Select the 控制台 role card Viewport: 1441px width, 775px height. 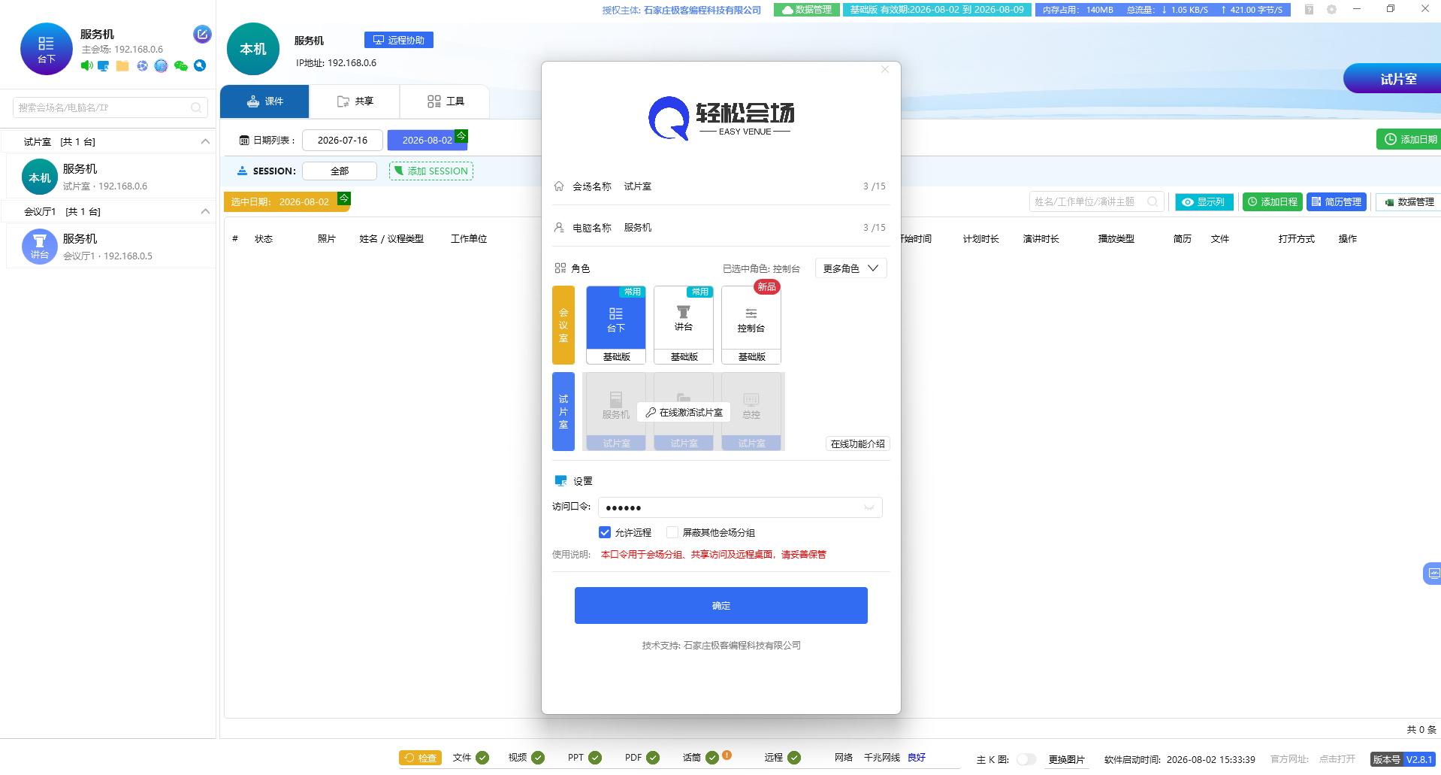coord(751,325)
